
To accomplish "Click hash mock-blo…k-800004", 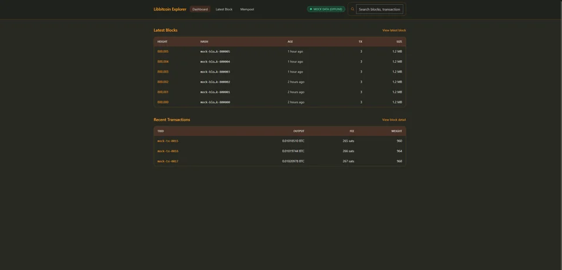I will tap(215, 61).
